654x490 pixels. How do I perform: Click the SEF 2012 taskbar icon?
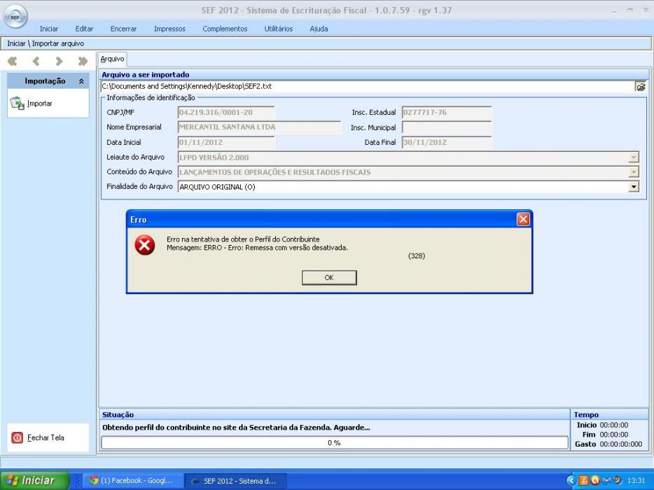point(195,481)
